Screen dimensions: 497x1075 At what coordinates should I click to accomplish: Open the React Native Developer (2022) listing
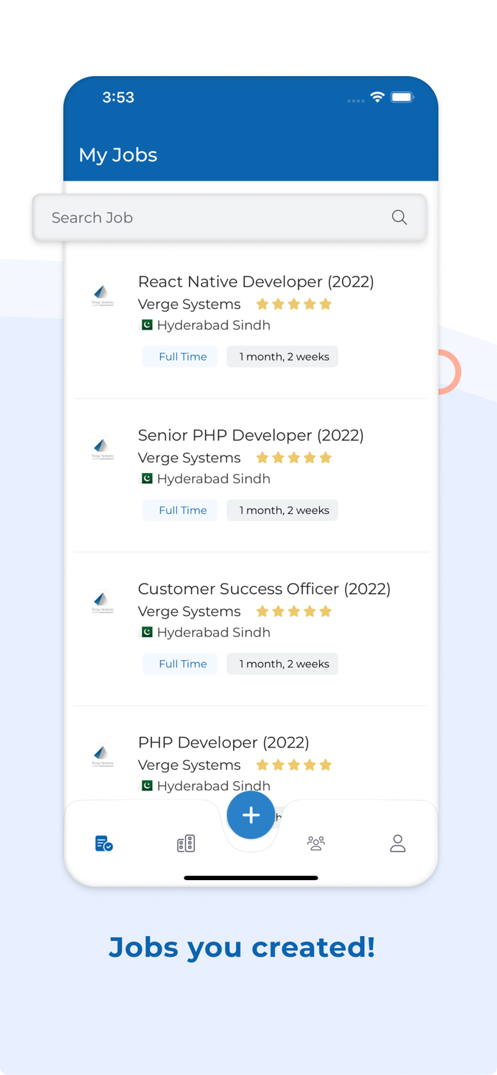255,282
